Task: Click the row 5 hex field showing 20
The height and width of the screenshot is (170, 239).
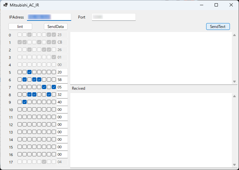Action: [62, 72]
